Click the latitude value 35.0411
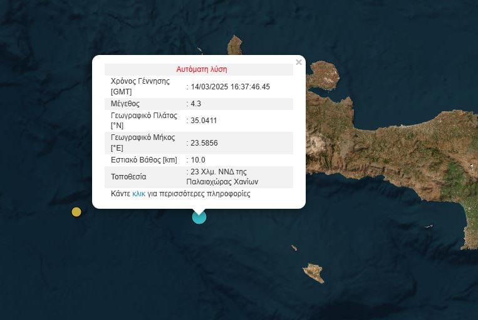 (x=204, y=121)
